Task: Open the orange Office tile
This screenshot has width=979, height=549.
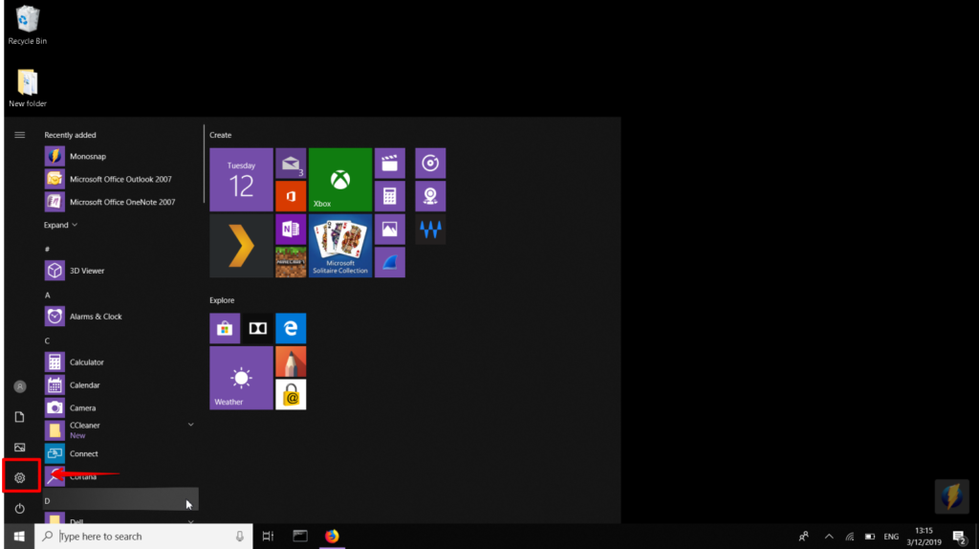Action: [x=291, y=196]
